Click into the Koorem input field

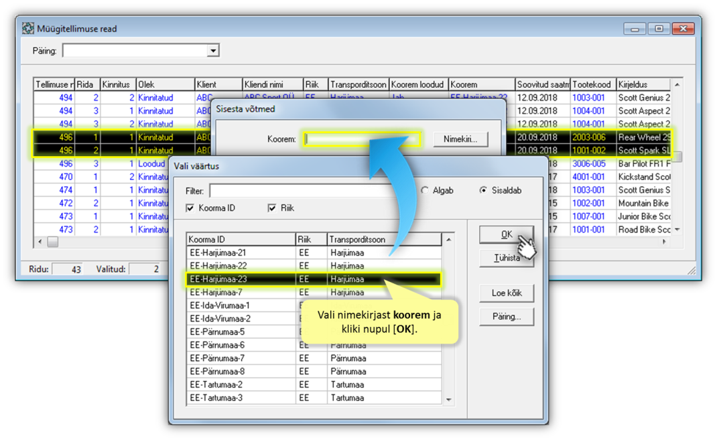pyautogui.click(x=361, y=139)
